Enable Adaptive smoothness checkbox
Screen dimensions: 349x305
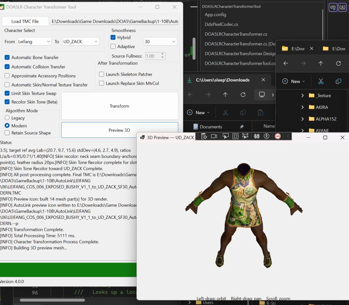click(113, 46)
